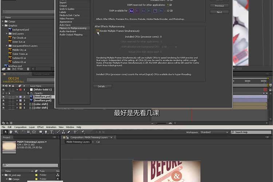Click the Search Help input field

pyautogui.click(x=251, y=132)
